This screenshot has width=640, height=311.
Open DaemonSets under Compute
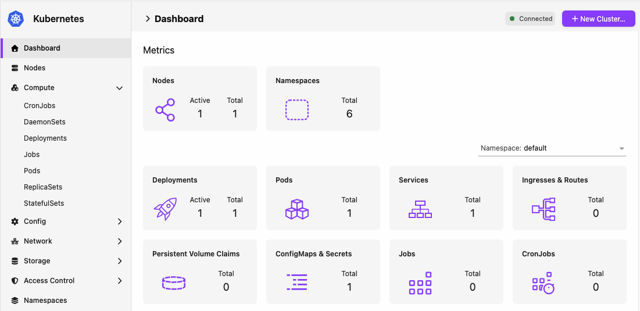(45, 122)
